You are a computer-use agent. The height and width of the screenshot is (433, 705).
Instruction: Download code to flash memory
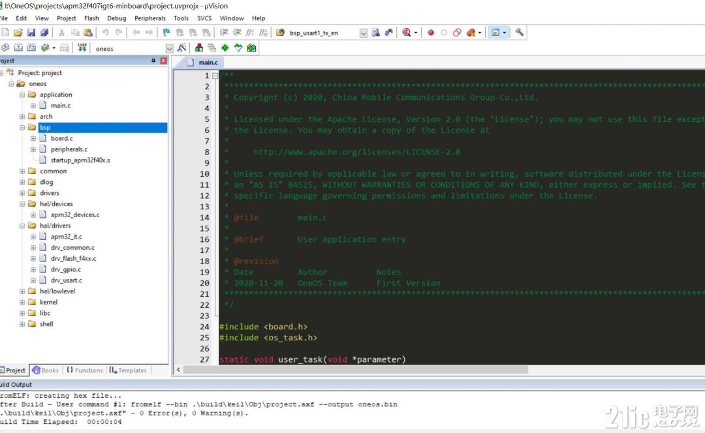(82, 48)
